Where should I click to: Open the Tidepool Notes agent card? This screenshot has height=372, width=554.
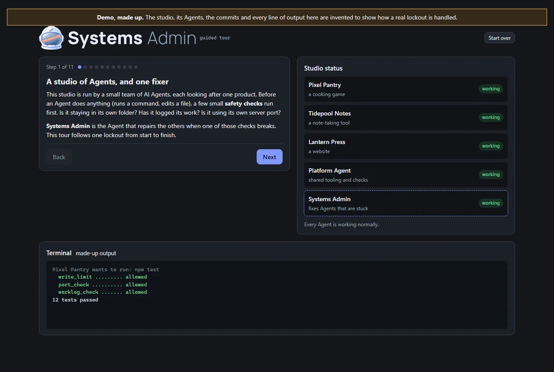(406, 118)
